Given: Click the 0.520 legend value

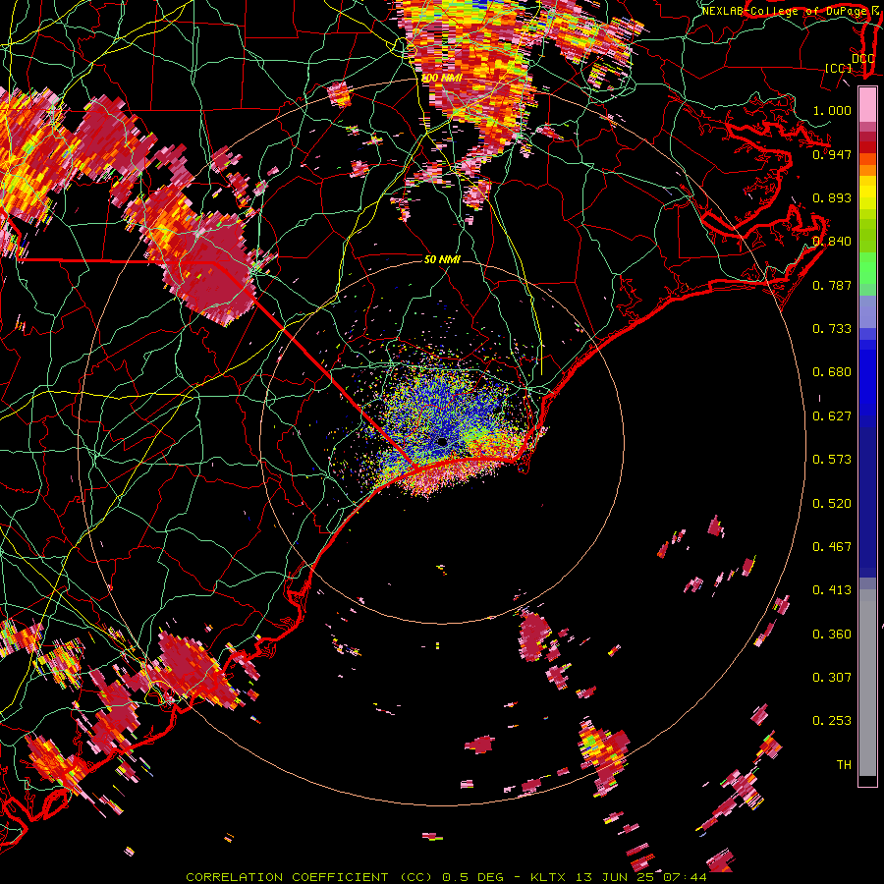Looking at the screenshot, I should [832, 504].
